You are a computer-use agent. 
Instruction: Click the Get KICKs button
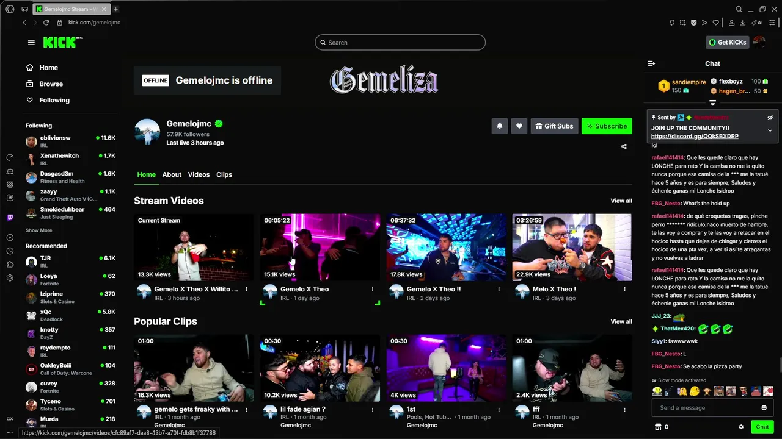(x=728, y=42)
